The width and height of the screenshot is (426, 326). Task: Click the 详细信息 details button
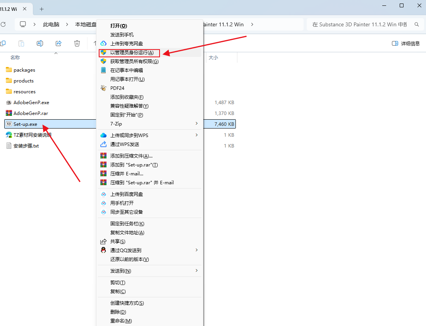point(405,43)
